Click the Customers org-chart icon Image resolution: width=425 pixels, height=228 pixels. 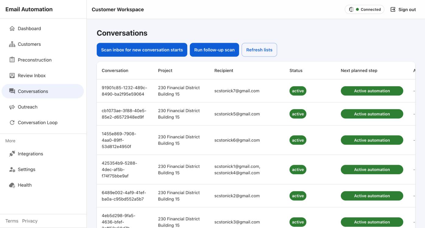tap(12, 44)
